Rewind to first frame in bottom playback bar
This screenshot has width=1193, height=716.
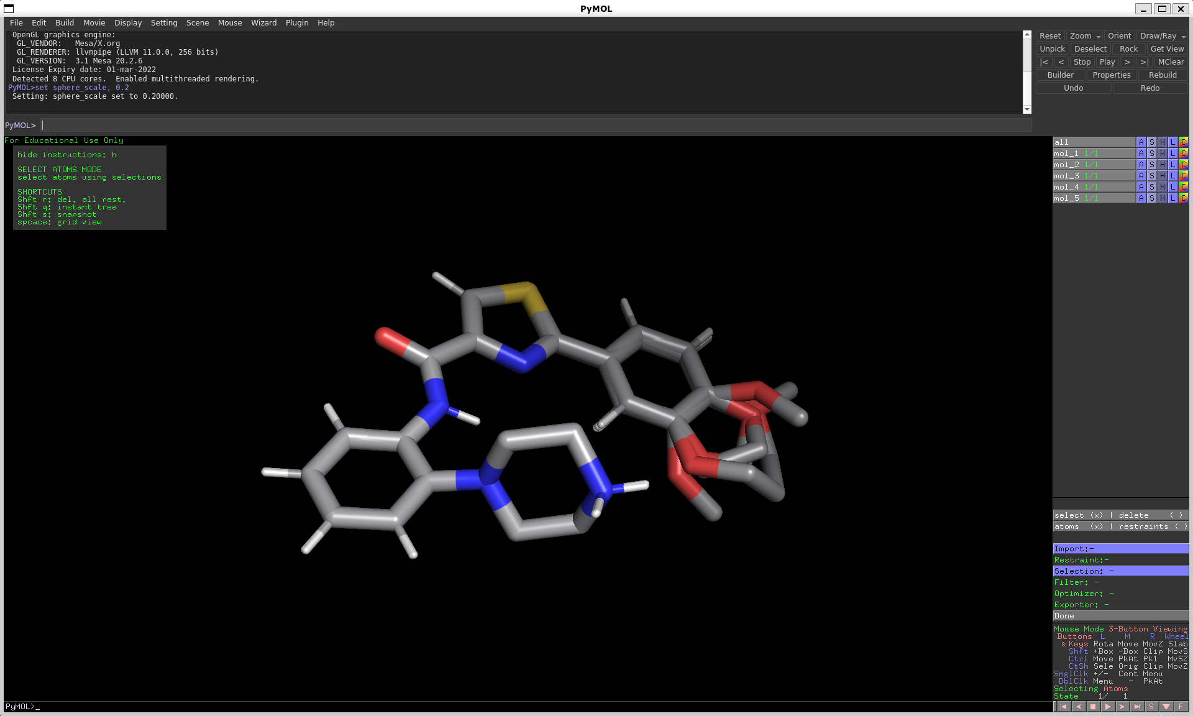tap(1063, 707)
